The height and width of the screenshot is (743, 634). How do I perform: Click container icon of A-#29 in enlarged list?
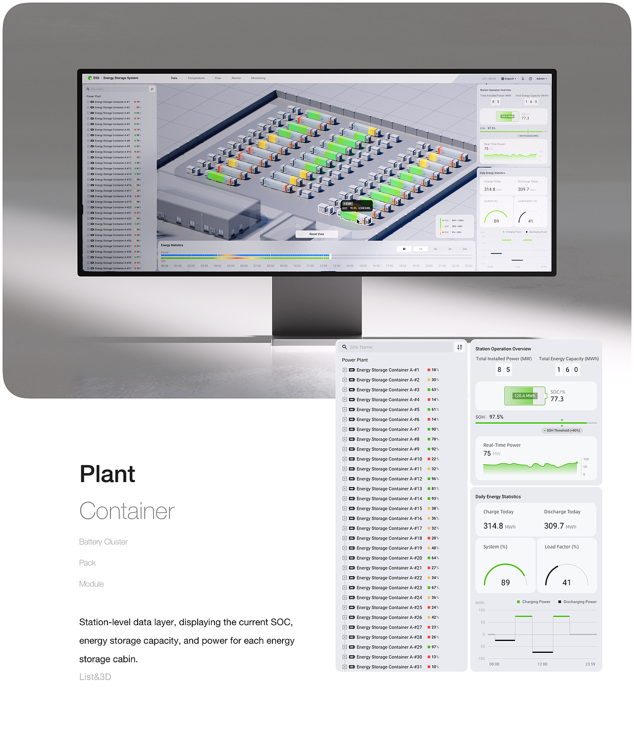352,647
